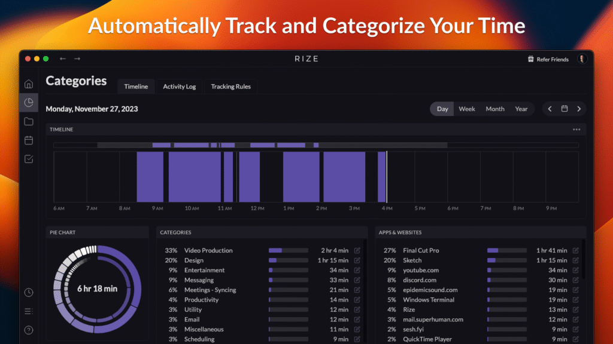Go back with the left arrow
This screenshot has width=613, height=344.
pos(62,59)
